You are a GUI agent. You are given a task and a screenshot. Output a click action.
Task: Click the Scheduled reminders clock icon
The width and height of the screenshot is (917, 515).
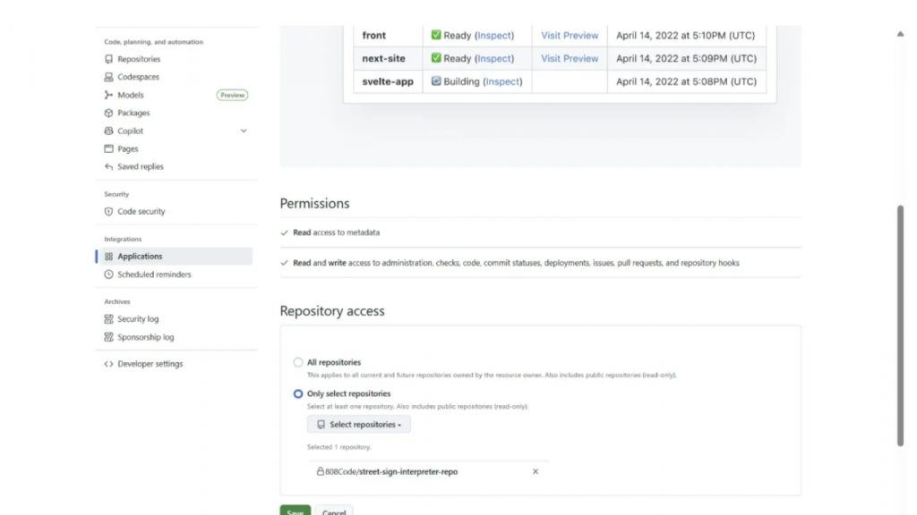(108, 274)
